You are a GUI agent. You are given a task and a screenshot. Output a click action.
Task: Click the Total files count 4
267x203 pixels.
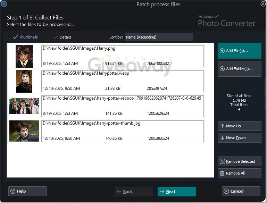click(x=239, y=109)
